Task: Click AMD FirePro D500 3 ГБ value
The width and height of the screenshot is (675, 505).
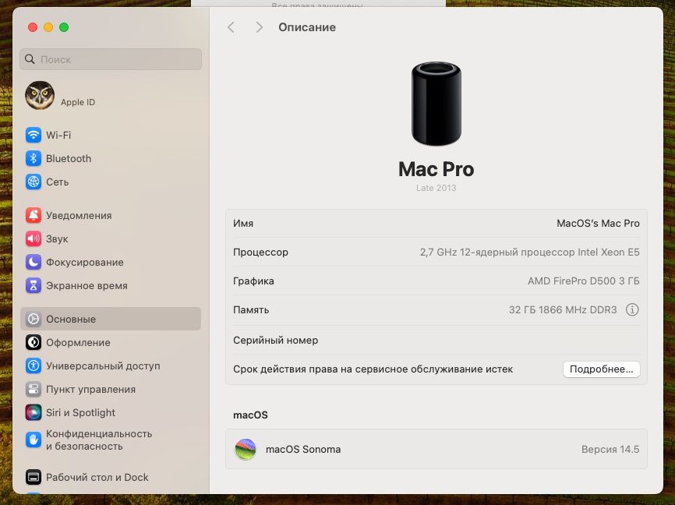Action: [583, 281]
